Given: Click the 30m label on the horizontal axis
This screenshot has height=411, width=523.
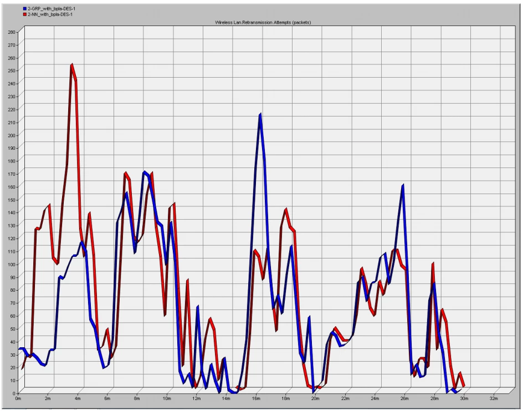Looking at the screenshot, I should [464, 398].
